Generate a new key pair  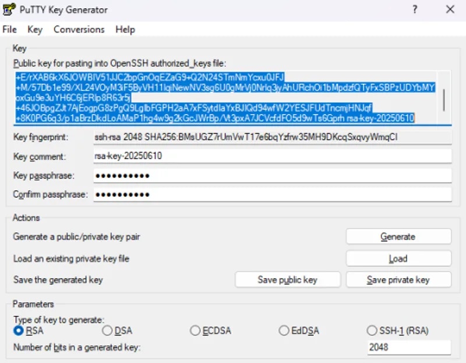[x=398, y=236]
